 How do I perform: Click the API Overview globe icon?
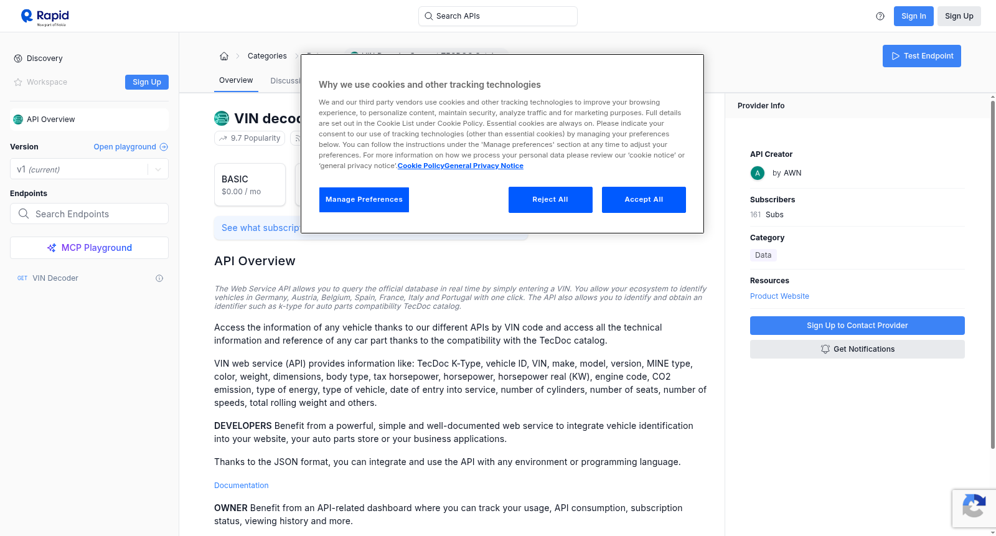click(x=18, y=120)
